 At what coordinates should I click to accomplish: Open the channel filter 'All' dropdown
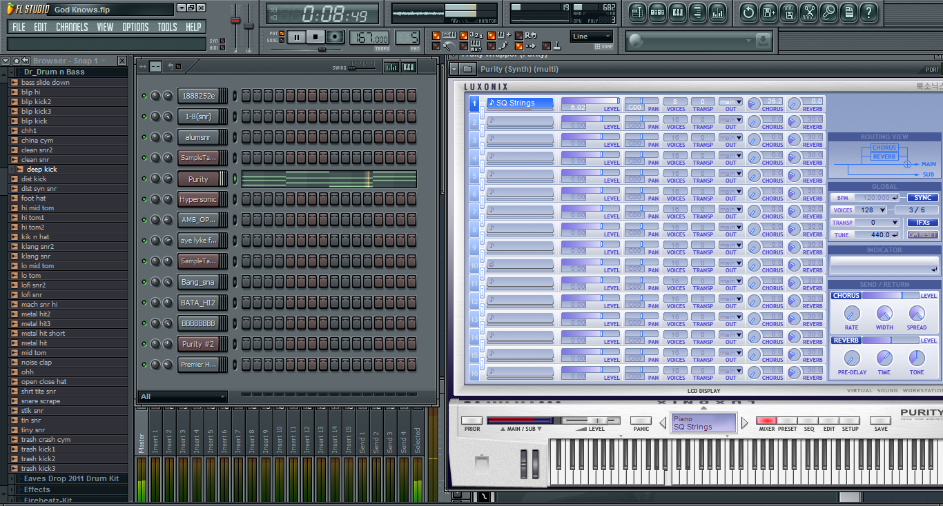(183, 396)
